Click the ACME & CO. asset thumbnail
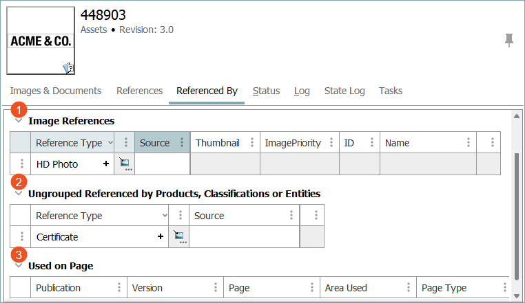This screenshot has width=525, height=303. pos(41,41)
